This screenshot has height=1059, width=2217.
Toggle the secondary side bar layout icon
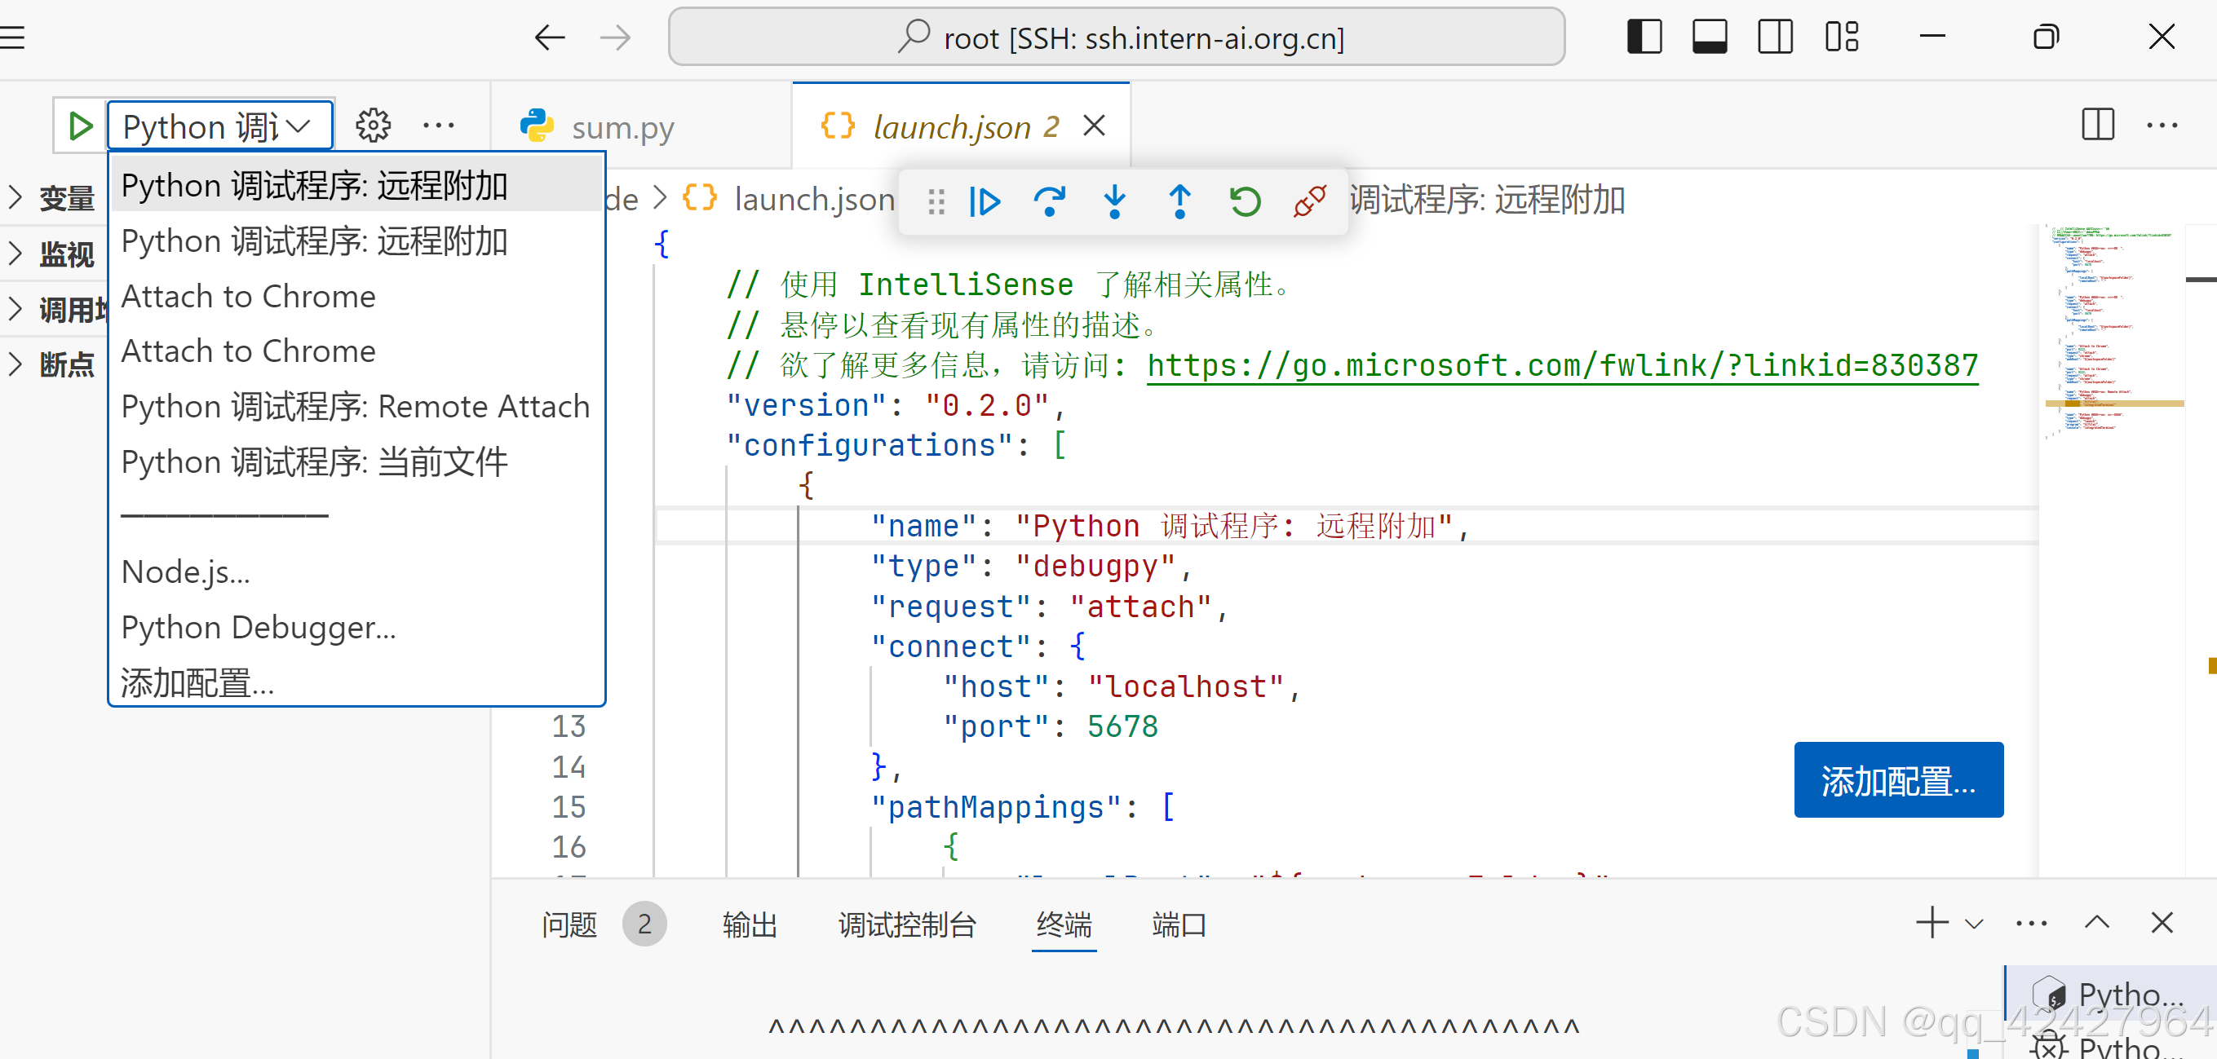click(x=1775, y=37)
